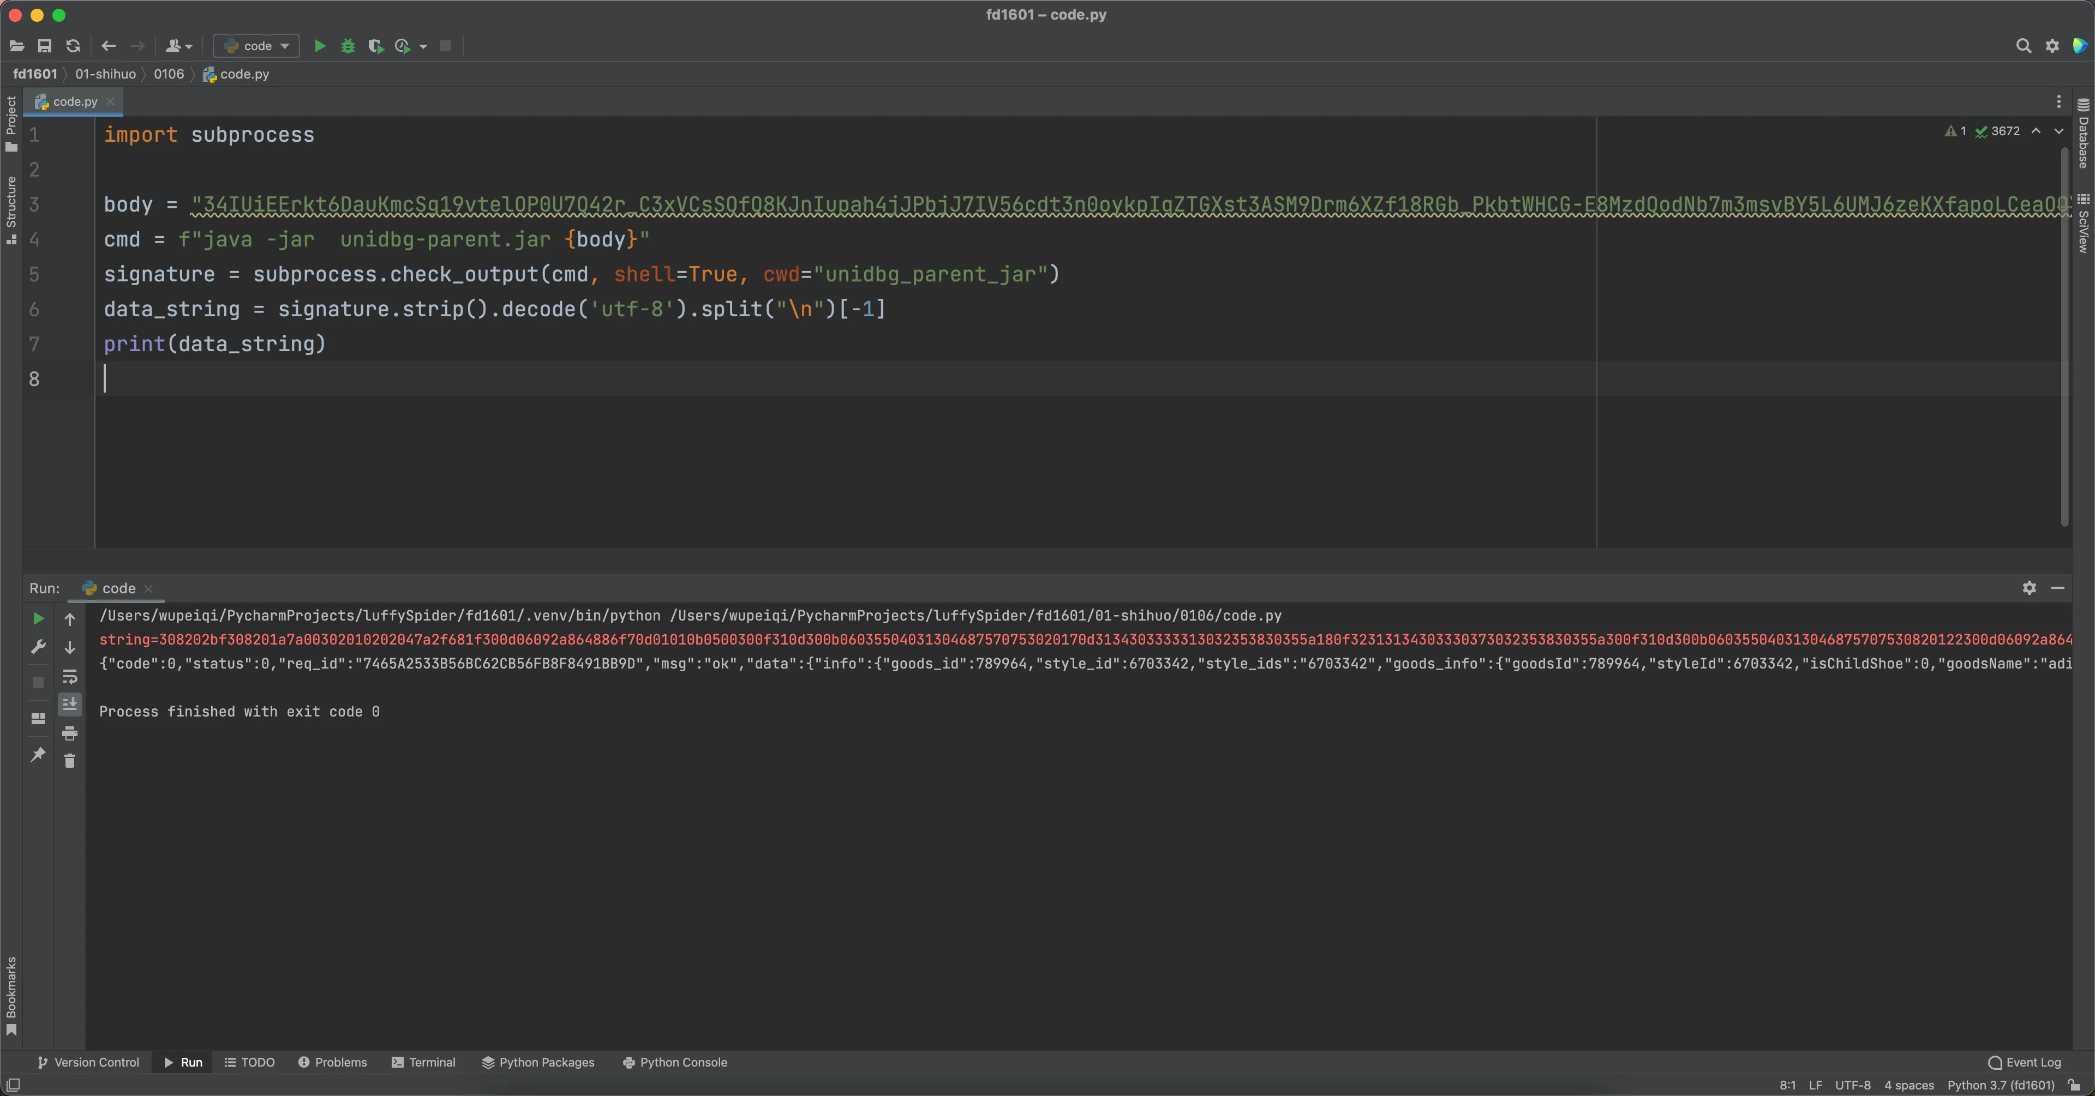
Task: Rerun 'code' from Run panel
Action: pyautogui.click(x=38, y=619)
